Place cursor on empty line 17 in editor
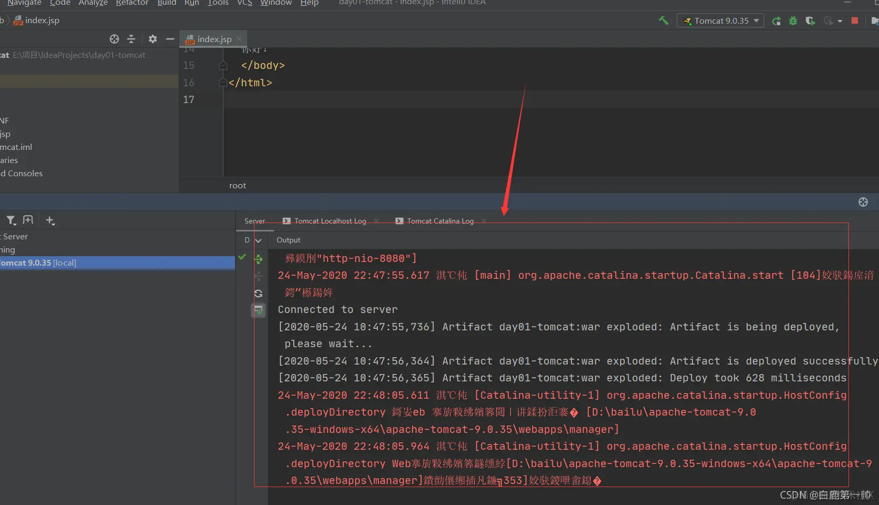The image size is (879, 505). 551,100
